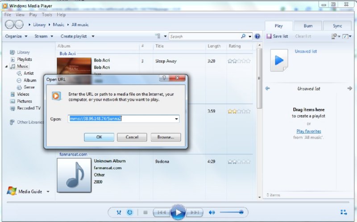Click the Back navigation arrow button
Image resolution: width=357 pixels, height=222 pixels.
(x=9, y=25)
